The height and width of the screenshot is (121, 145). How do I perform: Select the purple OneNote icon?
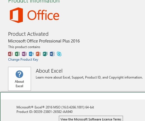click(24, 54)
